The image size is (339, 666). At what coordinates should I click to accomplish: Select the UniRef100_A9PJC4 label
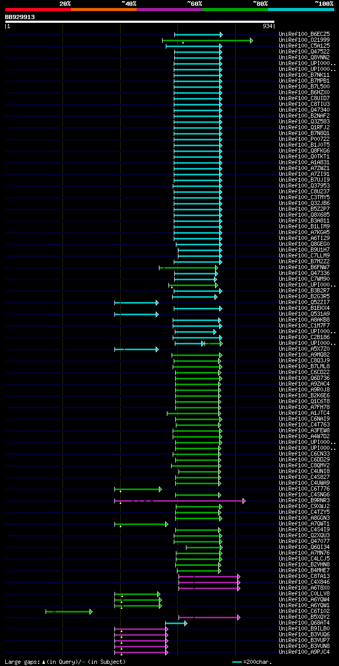tap(305, 652)
